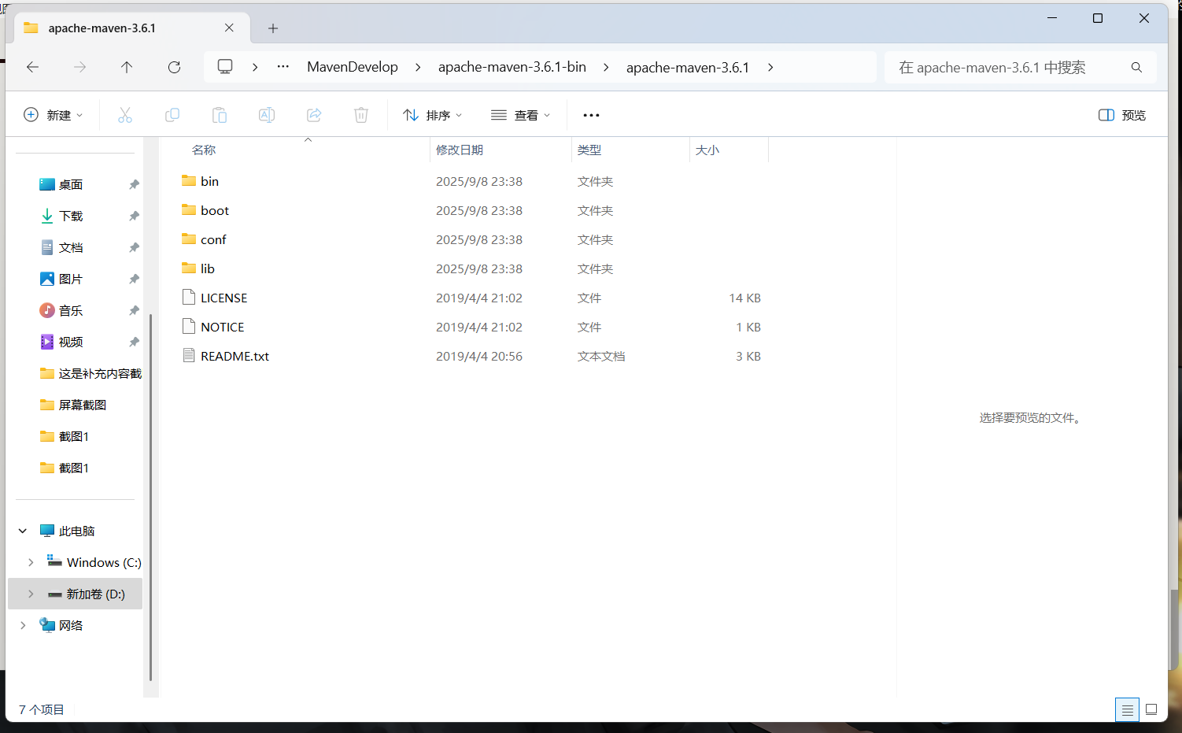Expand the Windows (C:) drive node
Viewport: 1182px width, 733px height.
pyautogui.click(x=31, y=562)
